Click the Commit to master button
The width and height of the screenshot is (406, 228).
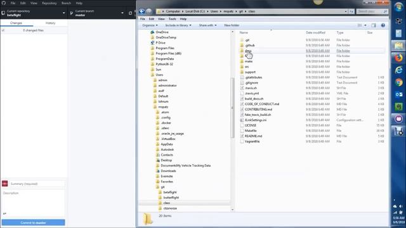33,222
